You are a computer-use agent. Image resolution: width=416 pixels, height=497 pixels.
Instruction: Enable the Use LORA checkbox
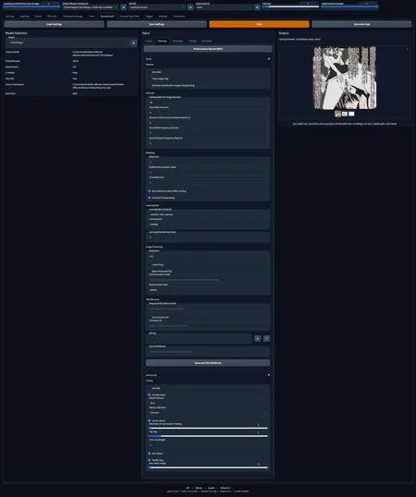click(150, 72)
